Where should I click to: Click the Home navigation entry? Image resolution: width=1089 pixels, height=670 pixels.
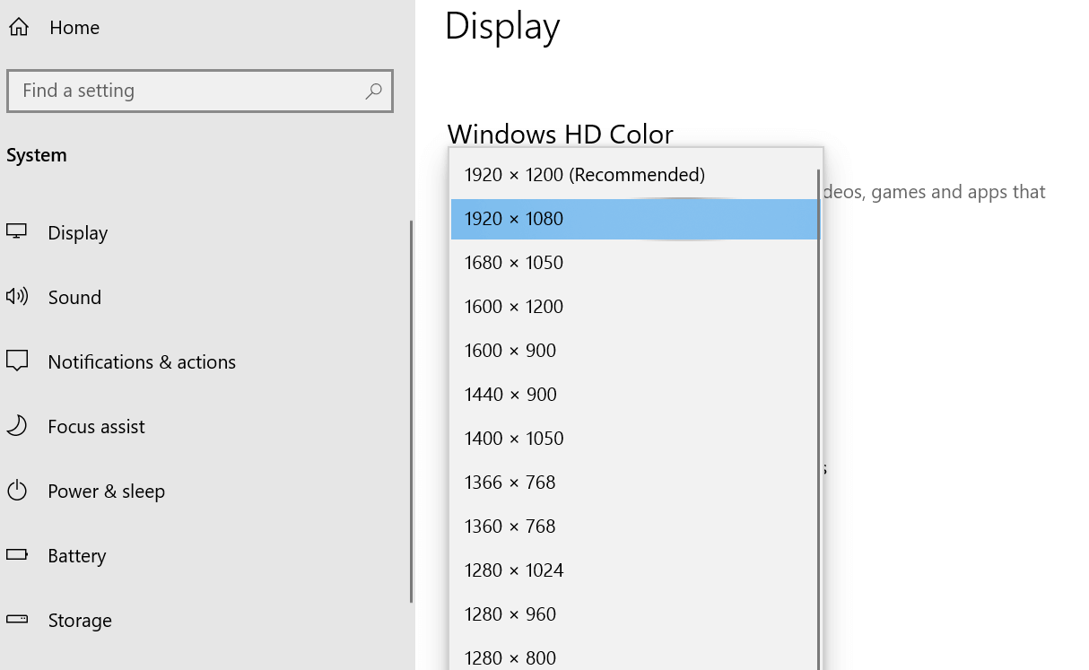[74, 27]
